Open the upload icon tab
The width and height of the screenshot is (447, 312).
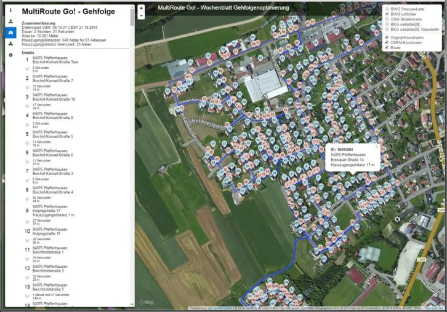10,21
